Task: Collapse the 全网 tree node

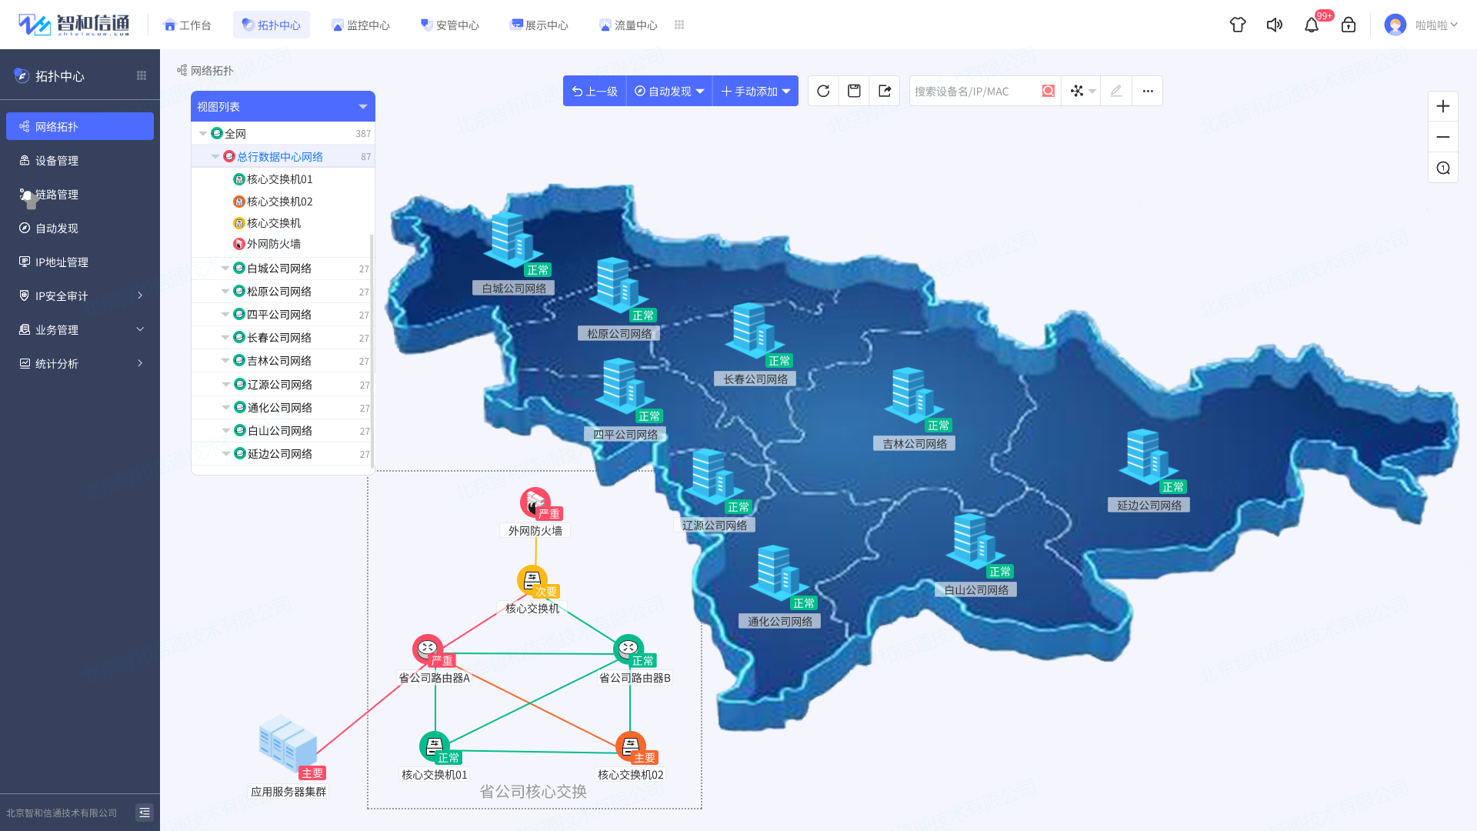Action: pos(203,134)
